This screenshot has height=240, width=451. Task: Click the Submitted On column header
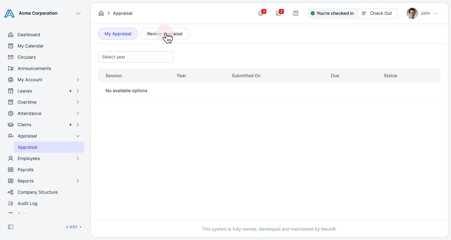[246, 76]
